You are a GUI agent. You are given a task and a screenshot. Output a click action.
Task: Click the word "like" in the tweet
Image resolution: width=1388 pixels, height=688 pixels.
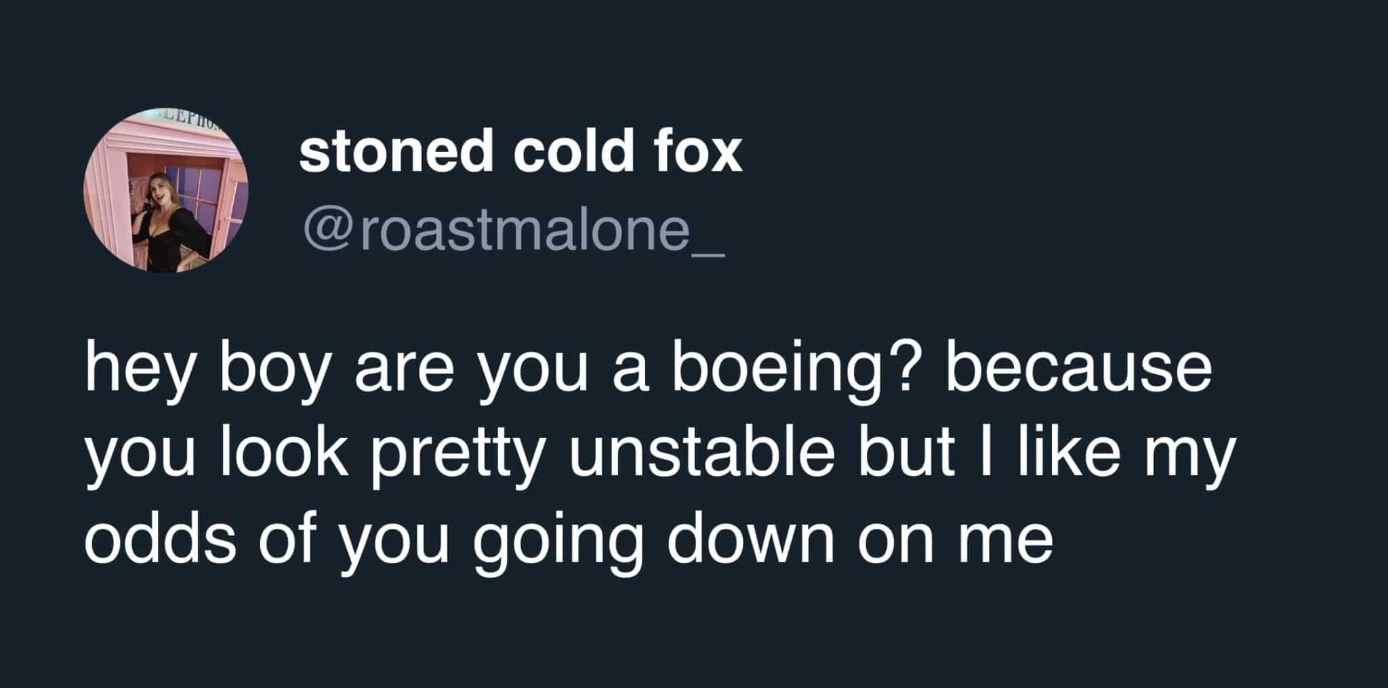click(x=1074, y=451)
